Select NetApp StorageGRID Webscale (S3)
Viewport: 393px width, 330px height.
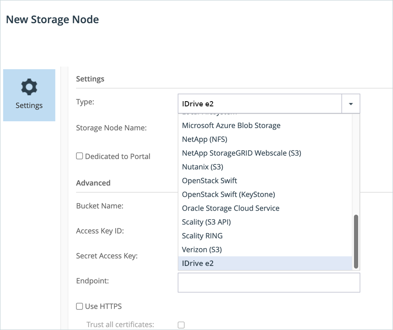point(241,153)
